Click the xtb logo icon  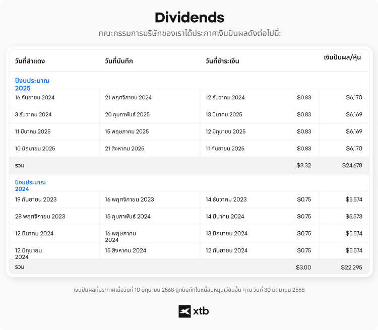(x=184, y=311)
